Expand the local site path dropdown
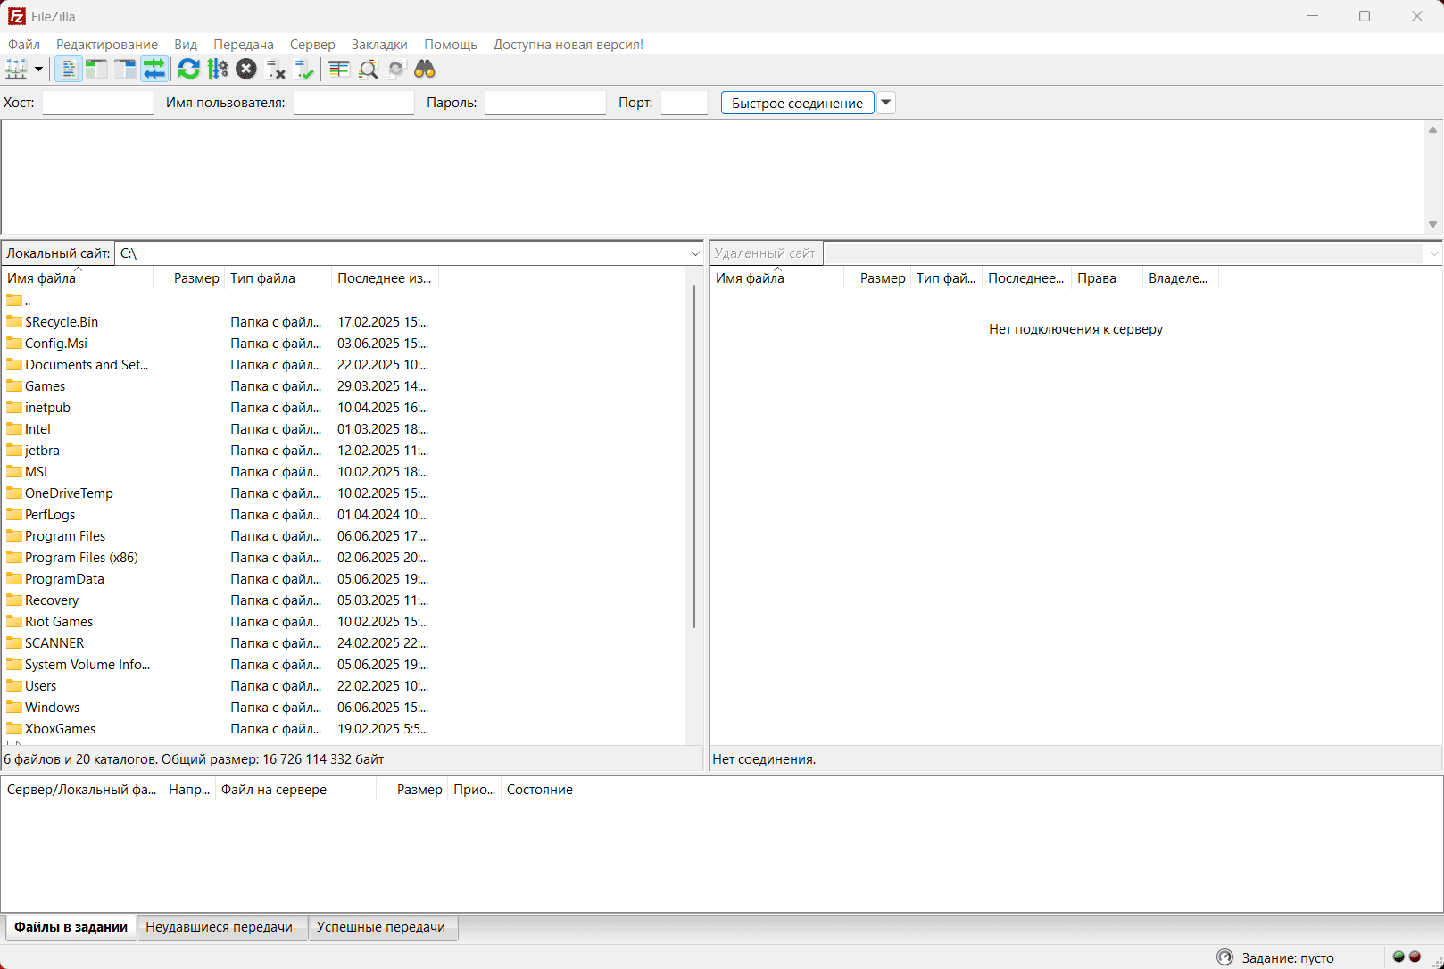The height and width of the screenshot is (969, 1444). 695,254
